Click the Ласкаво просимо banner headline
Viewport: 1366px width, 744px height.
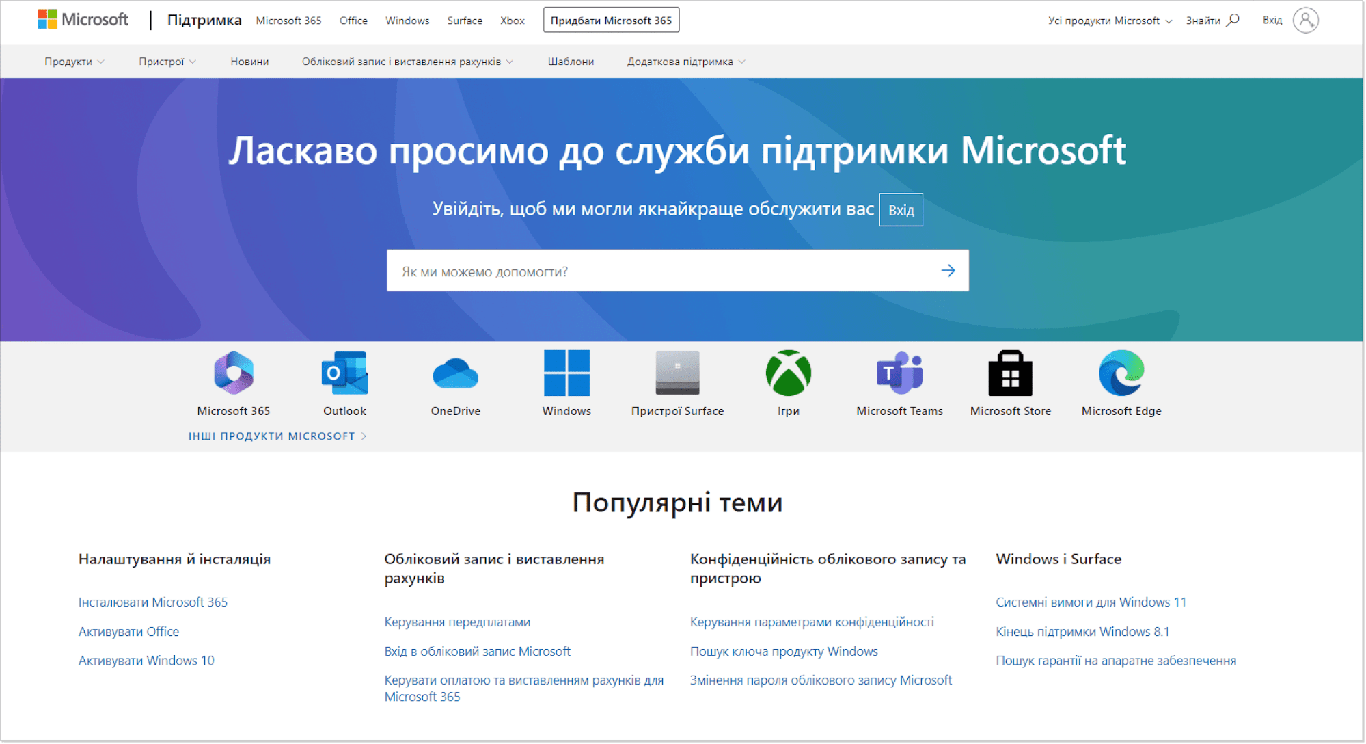coord(677,150)
